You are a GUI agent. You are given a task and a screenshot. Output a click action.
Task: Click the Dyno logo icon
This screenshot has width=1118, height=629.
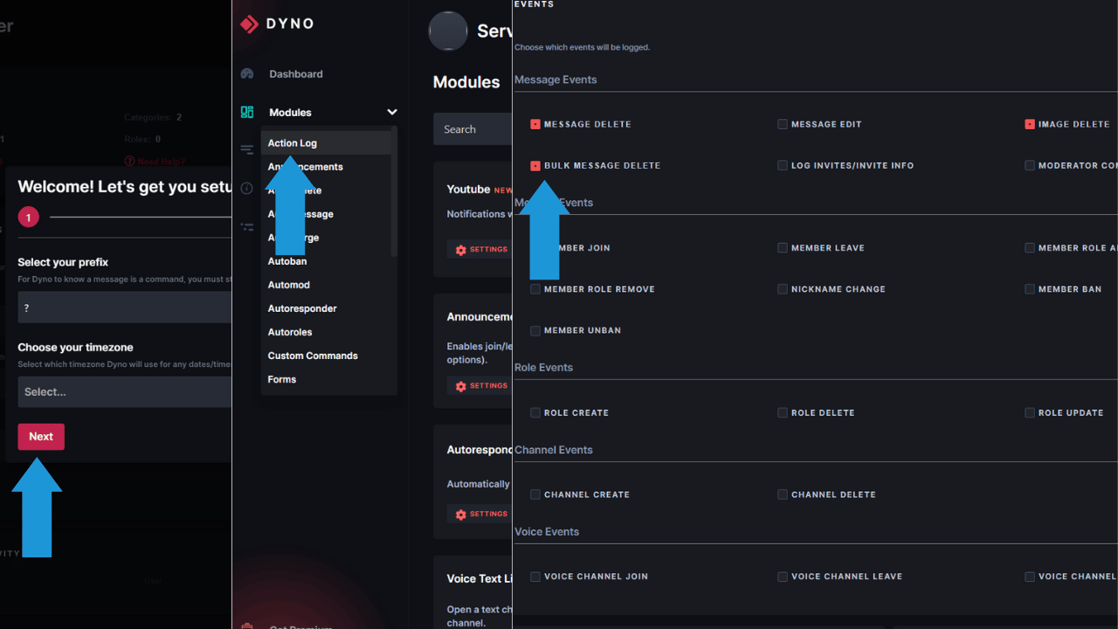250,24
